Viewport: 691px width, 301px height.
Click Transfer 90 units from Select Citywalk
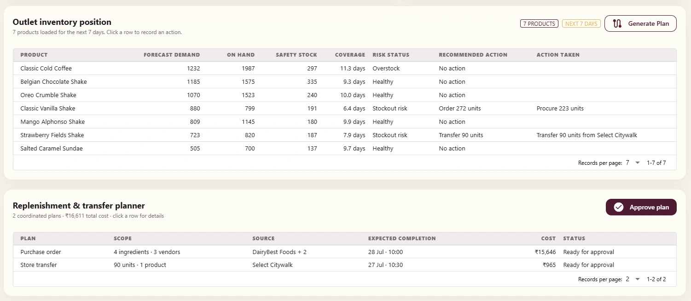tap(586, 135)
